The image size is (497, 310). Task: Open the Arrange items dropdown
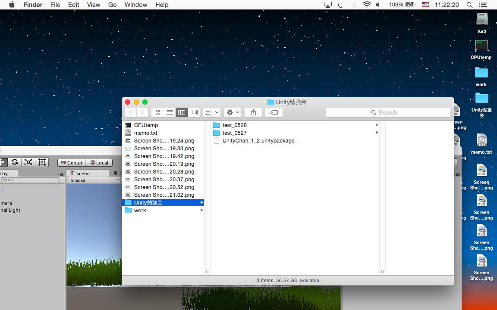(x=212, y=112)
